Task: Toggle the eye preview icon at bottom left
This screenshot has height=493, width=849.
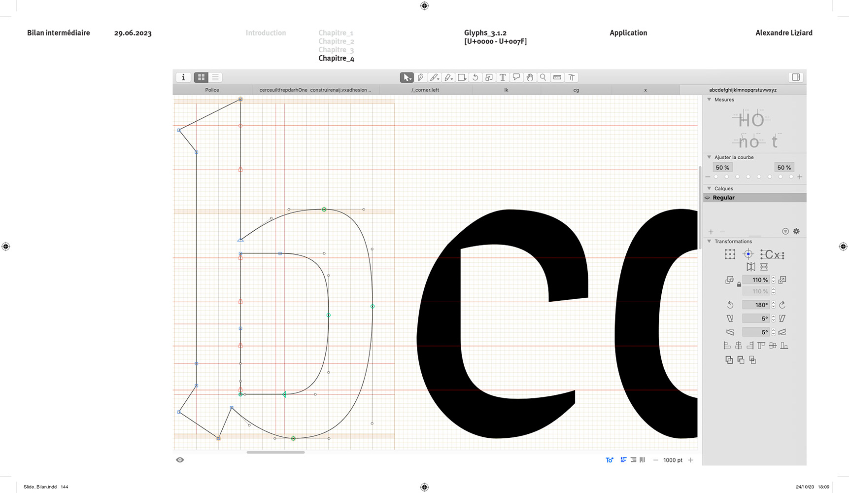Action: pos(180,460)
